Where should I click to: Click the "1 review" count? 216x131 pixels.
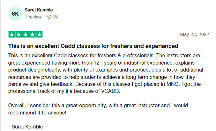click(33, 17)
